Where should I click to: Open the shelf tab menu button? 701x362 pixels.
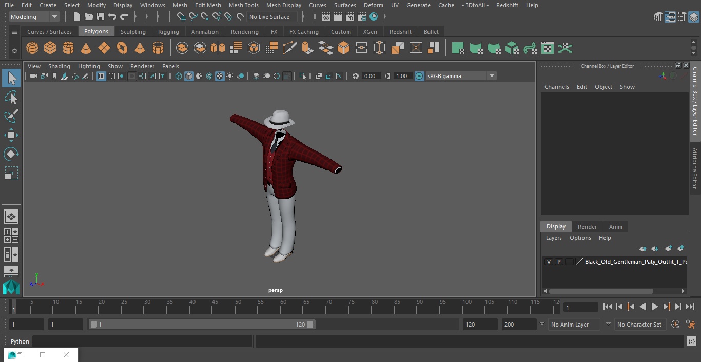(x=14, y=32)
